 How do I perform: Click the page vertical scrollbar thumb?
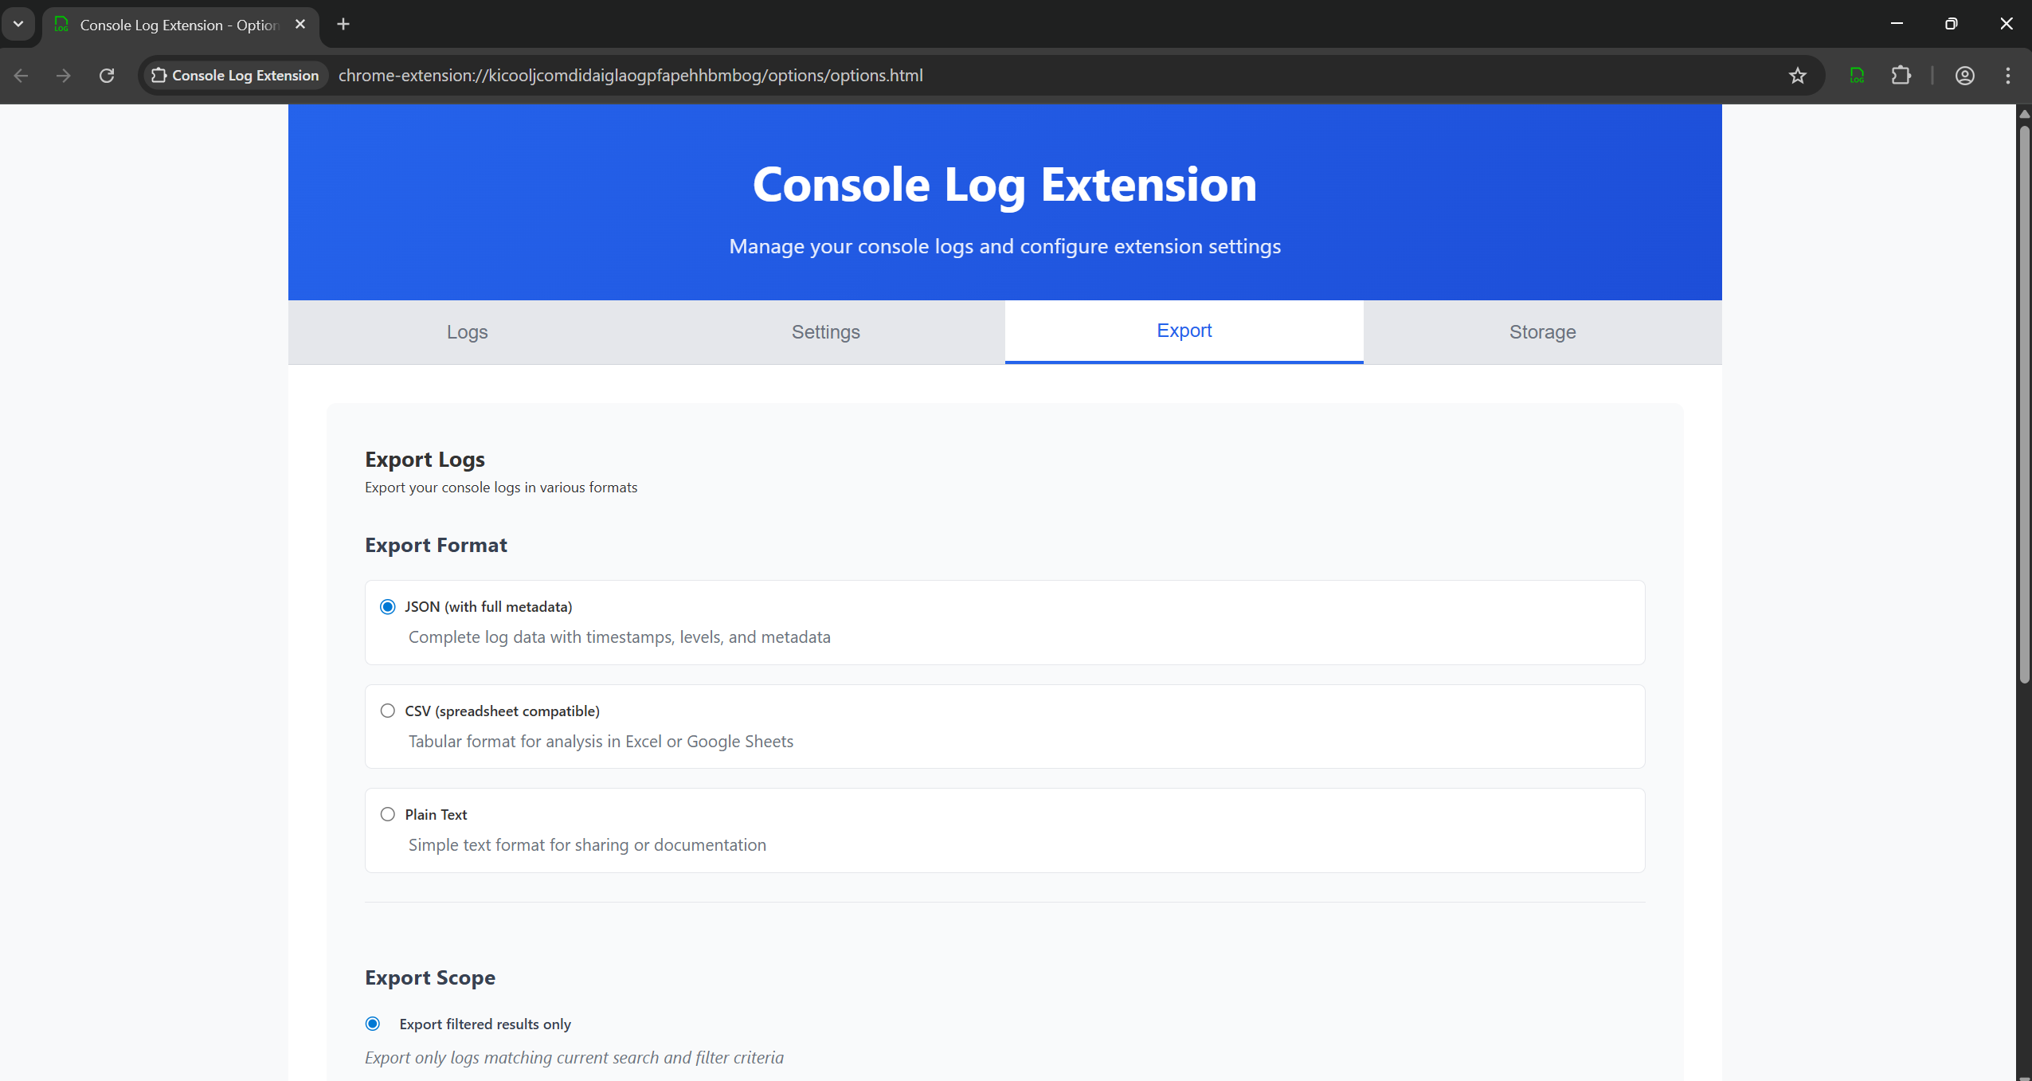pyautogui.click(x=2024, y=398)
